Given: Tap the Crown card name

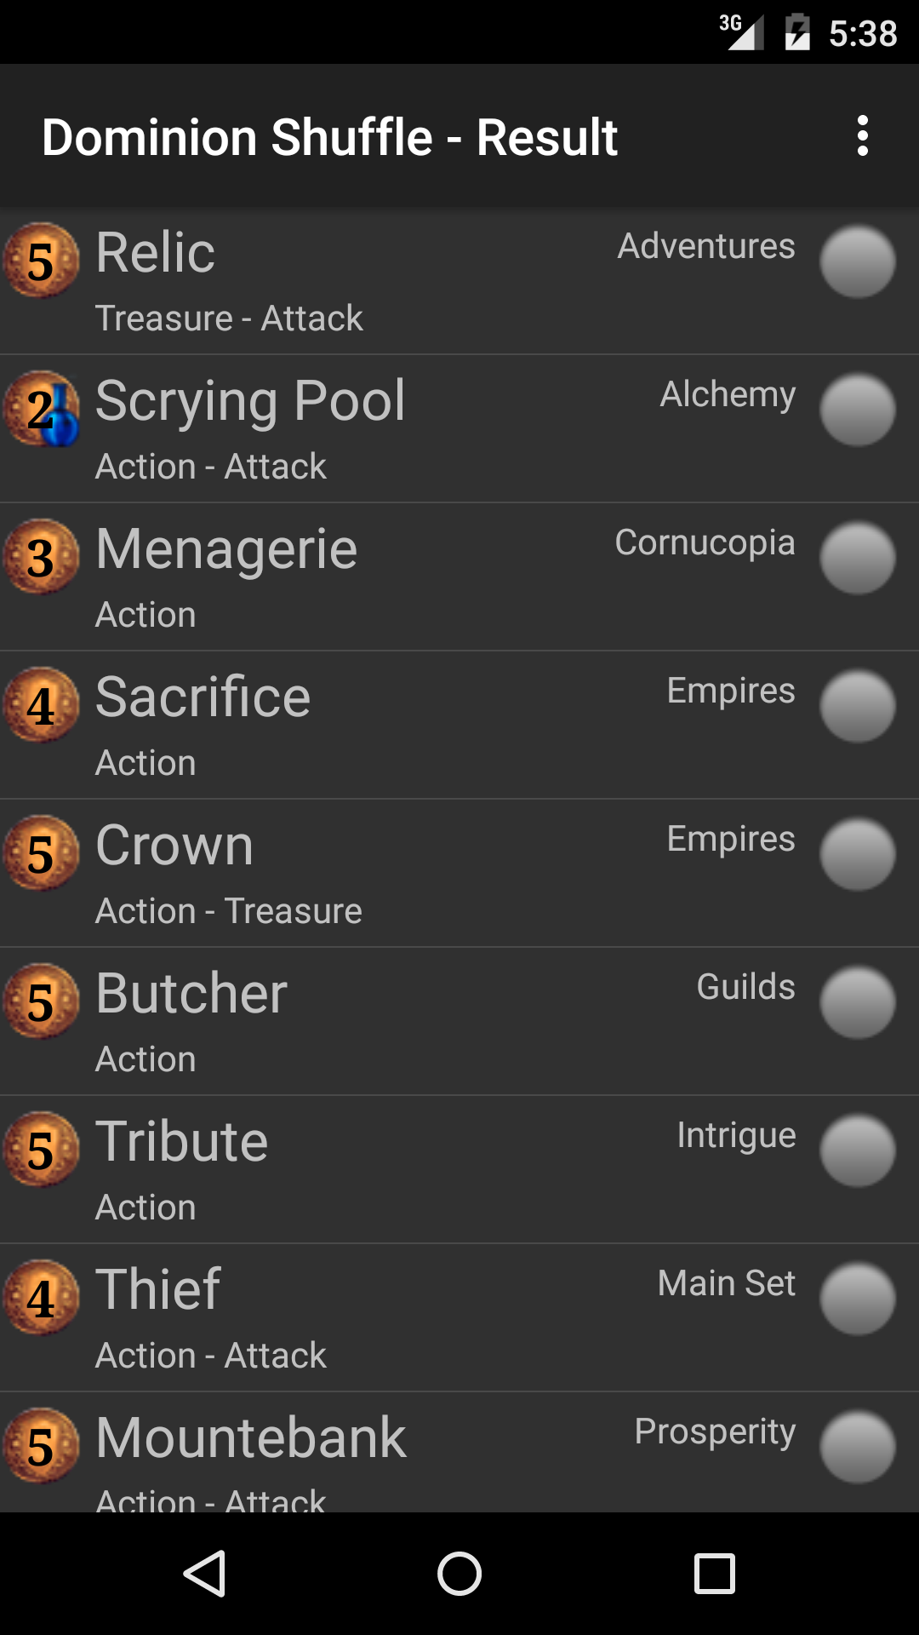Looking at the screenshot, I should tap(174, 845).
